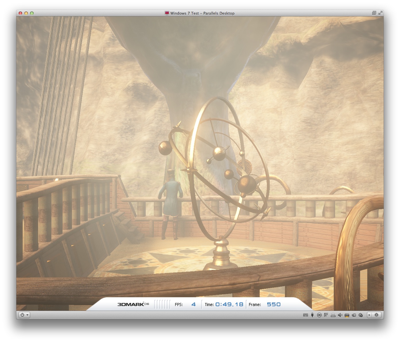Open the shared folders hand icon
The width and height of the screenshot is (400, 342).
click(x=354, y=315)
